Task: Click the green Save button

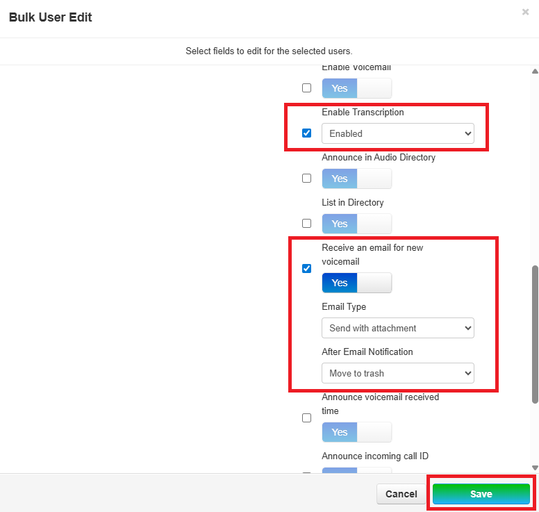Action: tap(481, 494)
